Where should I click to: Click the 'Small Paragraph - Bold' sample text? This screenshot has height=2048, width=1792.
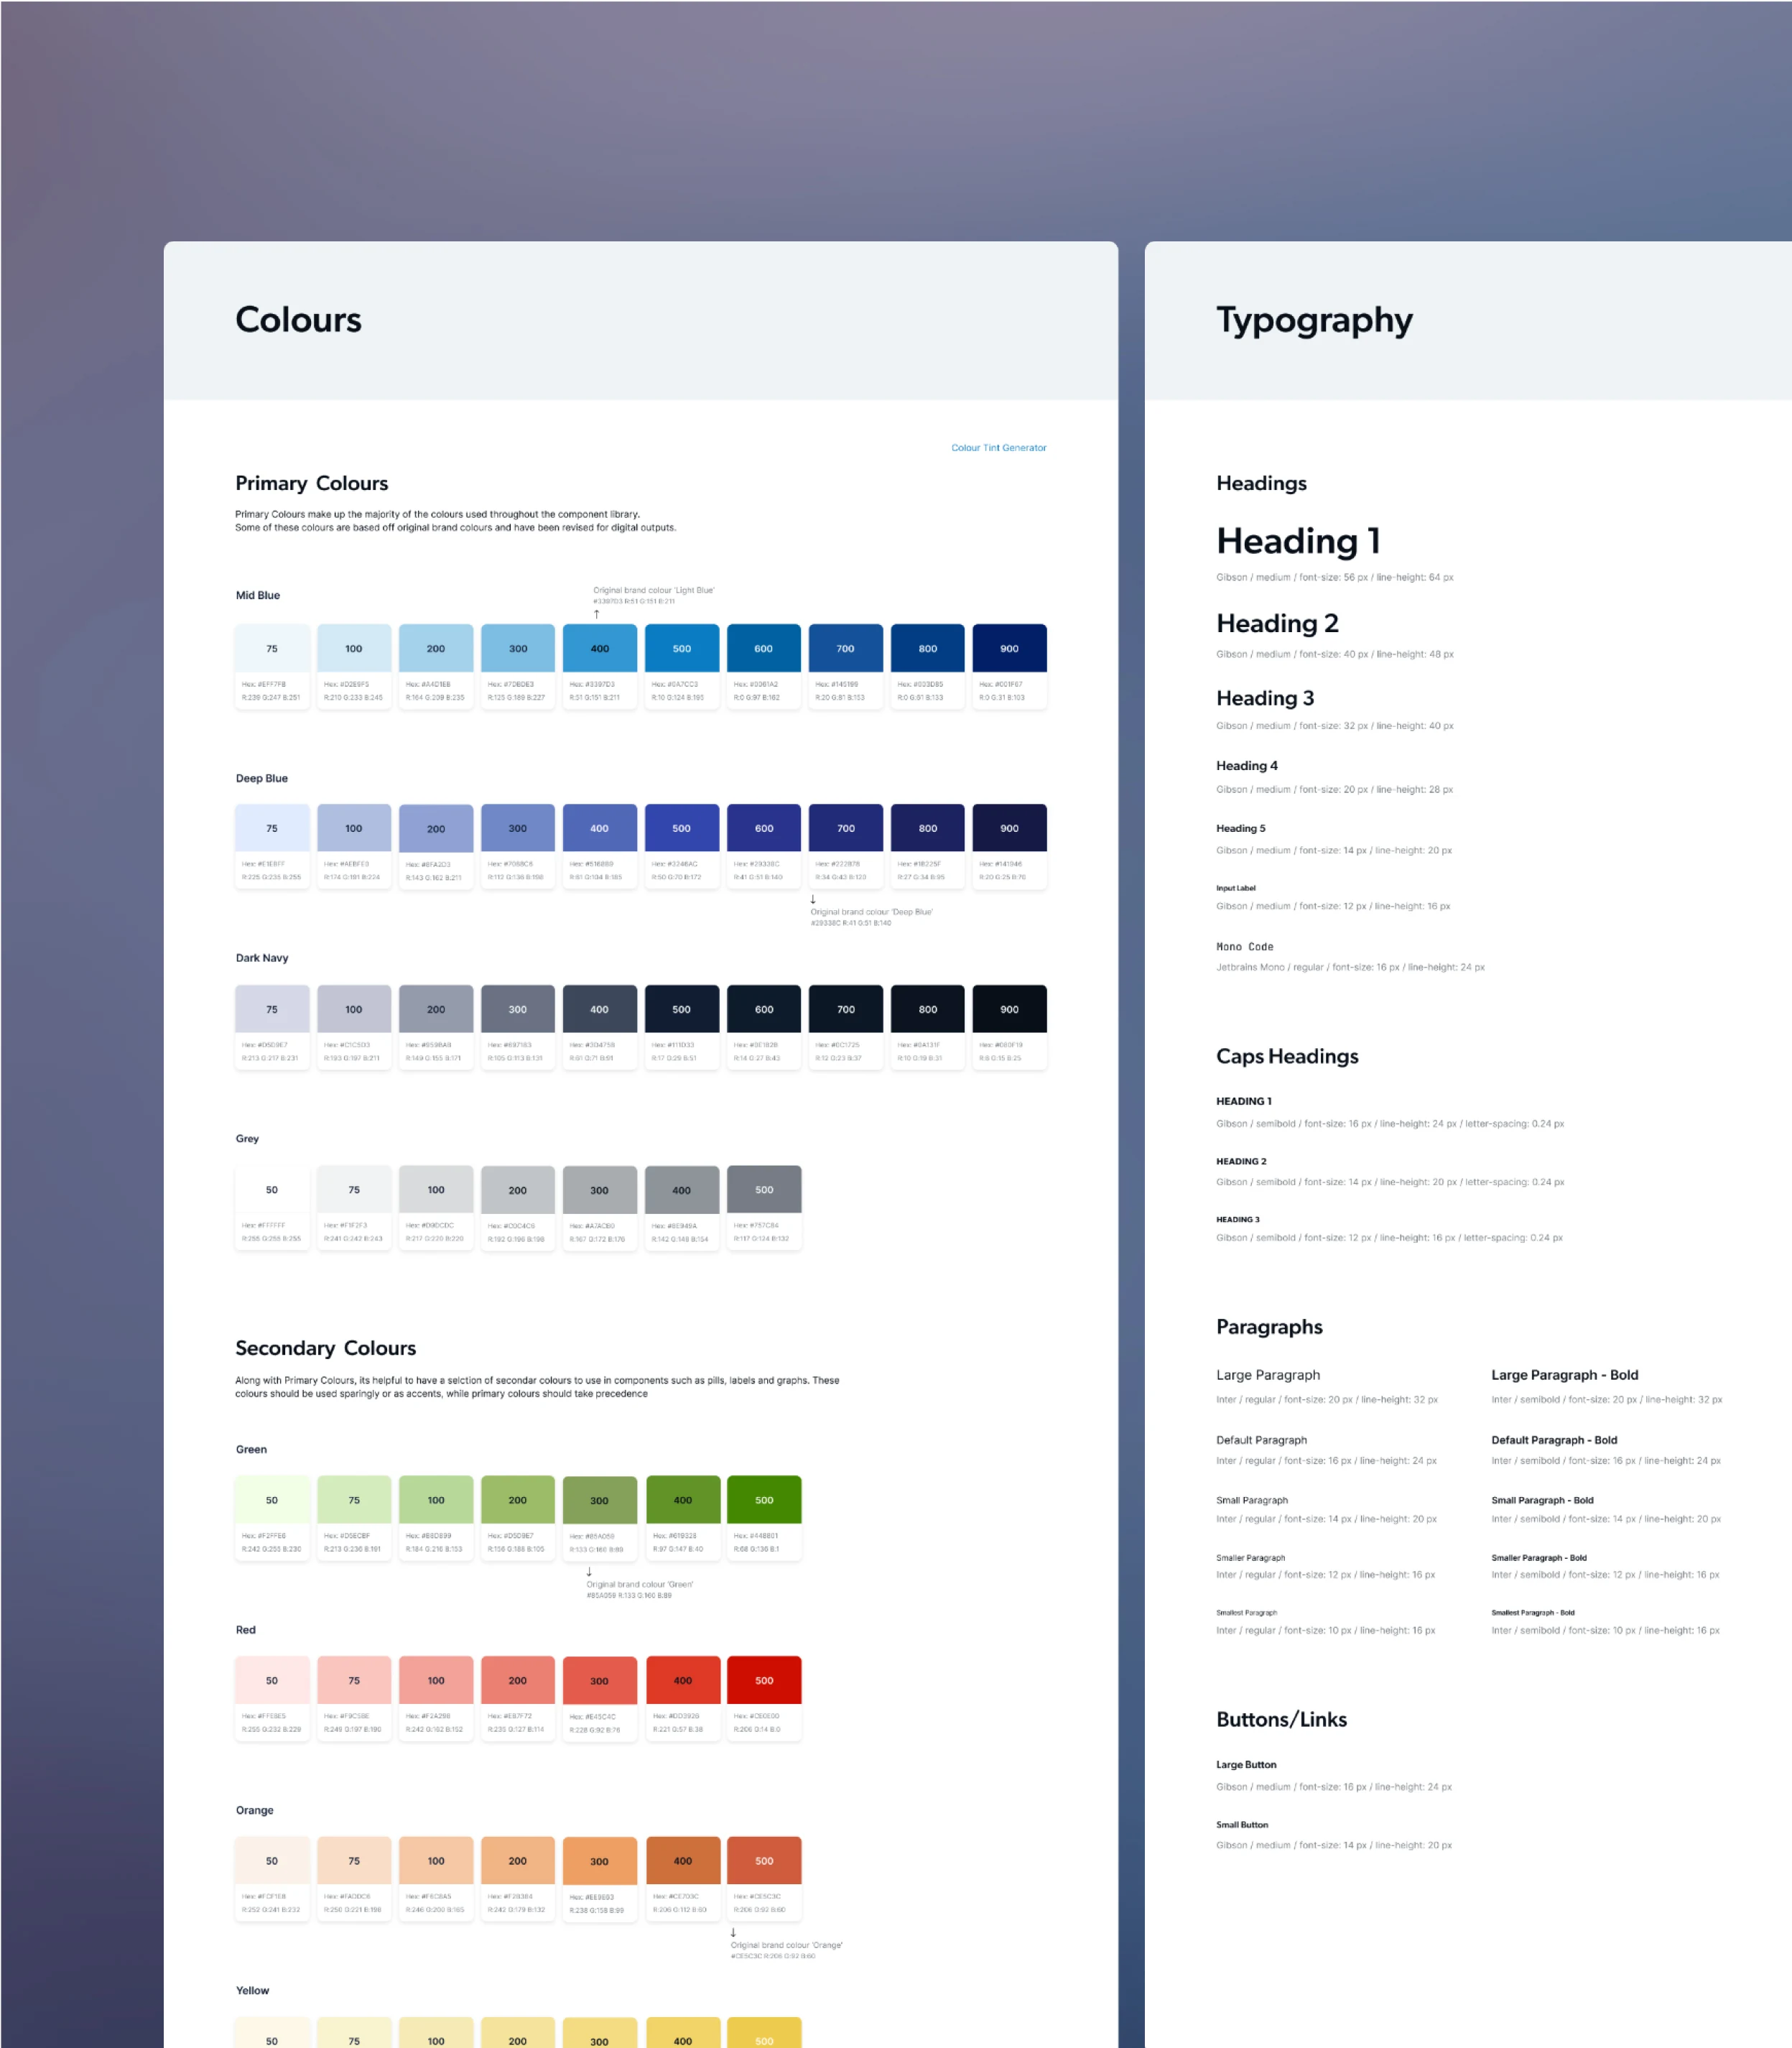point(1543,1501)
